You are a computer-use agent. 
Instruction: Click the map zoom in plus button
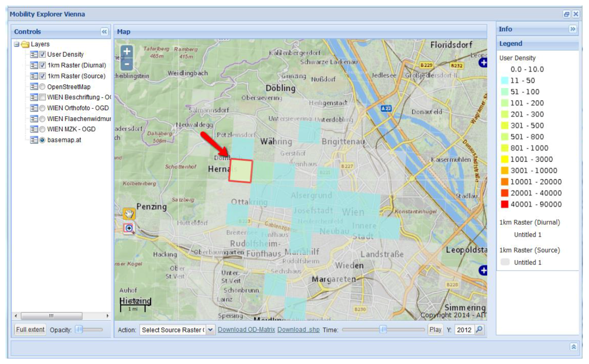[127, 51]
